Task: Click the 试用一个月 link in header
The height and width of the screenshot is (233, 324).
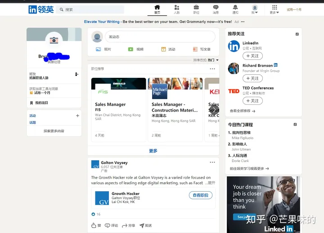Action: (294, 9)
